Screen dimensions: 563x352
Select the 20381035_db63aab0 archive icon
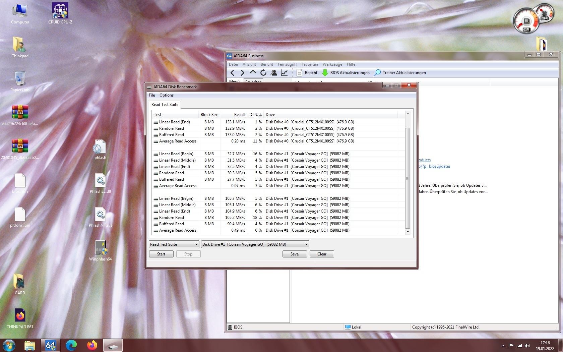[x=20, y=149]
